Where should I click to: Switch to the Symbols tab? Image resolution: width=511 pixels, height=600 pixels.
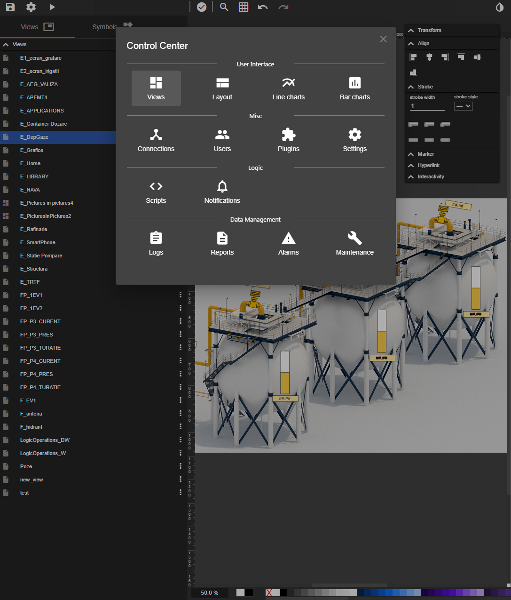point(104,27)
